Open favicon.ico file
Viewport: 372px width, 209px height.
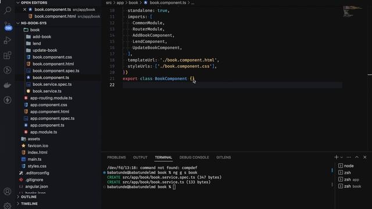click(38, 146)
